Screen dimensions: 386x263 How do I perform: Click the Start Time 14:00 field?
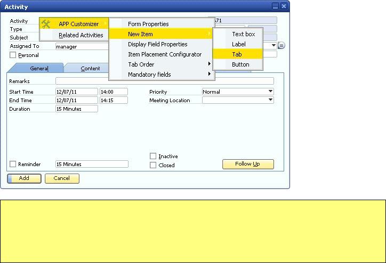pyautogui.click(x=114, y=92)
